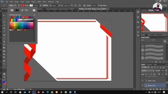Delete the layer with trash icon
The width and height of the screenshot is (168, 94).
click(x=164, y=89)
